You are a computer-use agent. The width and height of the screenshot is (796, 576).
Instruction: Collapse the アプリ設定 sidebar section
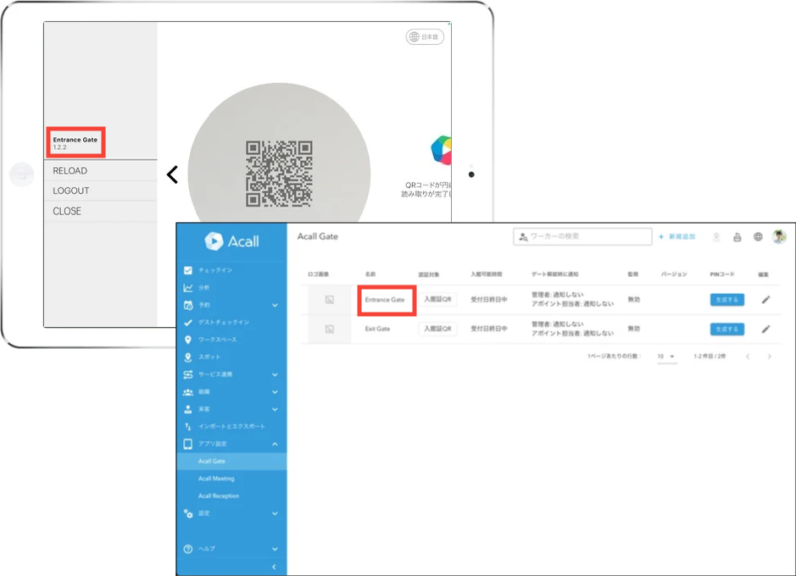coord(276,444)
